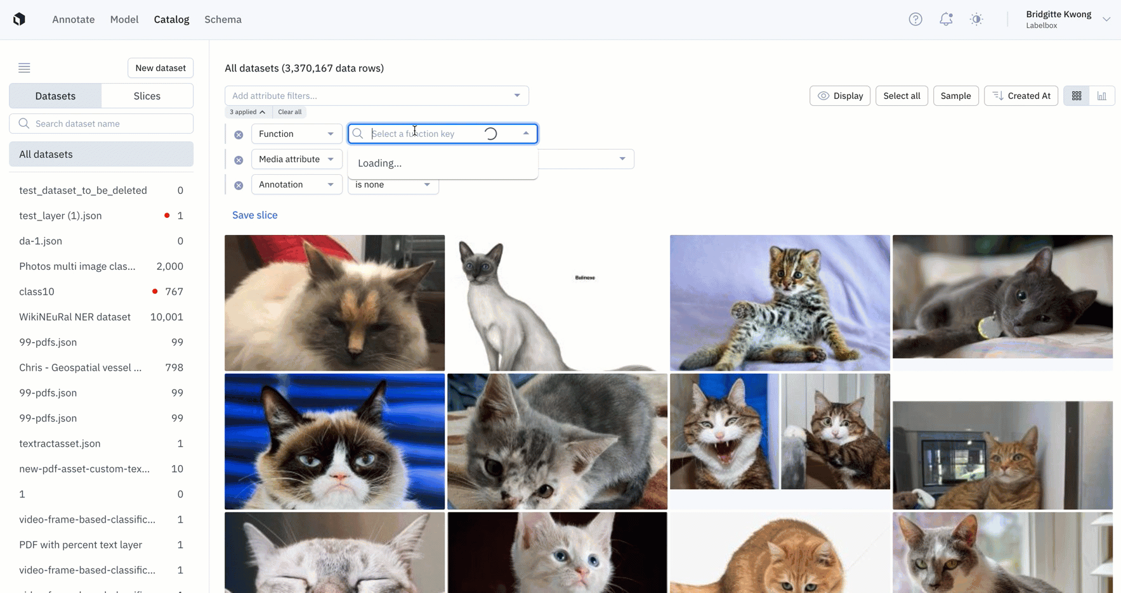The height and width of the screenshot is (593, 1121).
Task: Open the textractasset.json dataset
Action: [102, 443]
